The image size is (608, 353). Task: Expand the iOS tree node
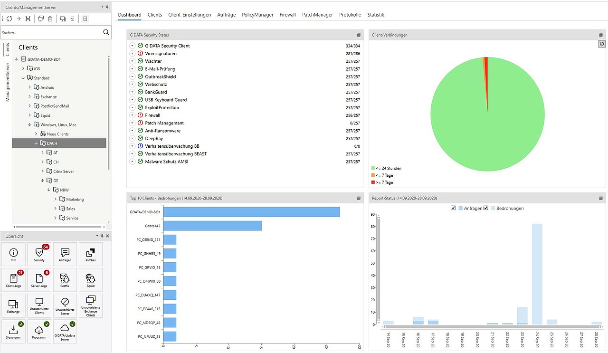(x=23, y=69)
